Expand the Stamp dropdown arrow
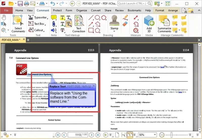This screenshot has height=139, width=202. [114, 32]
